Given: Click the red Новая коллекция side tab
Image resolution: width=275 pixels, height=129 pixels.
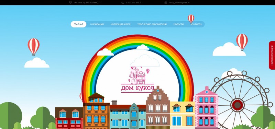Looking at the screenshot, I should click(x=272, y=55).
